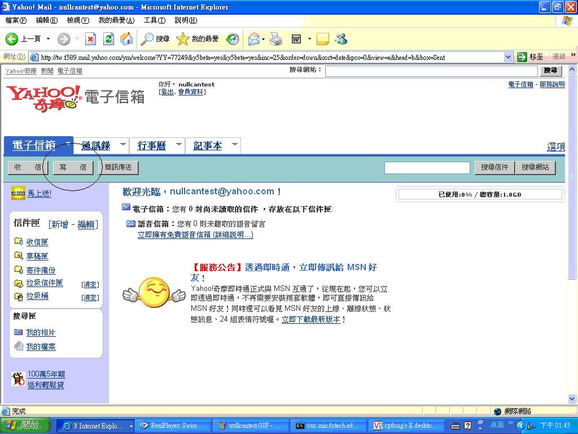The image size is (578, 434).
Task: Open the Messenger toolbar icon
Action: (341, 39)
